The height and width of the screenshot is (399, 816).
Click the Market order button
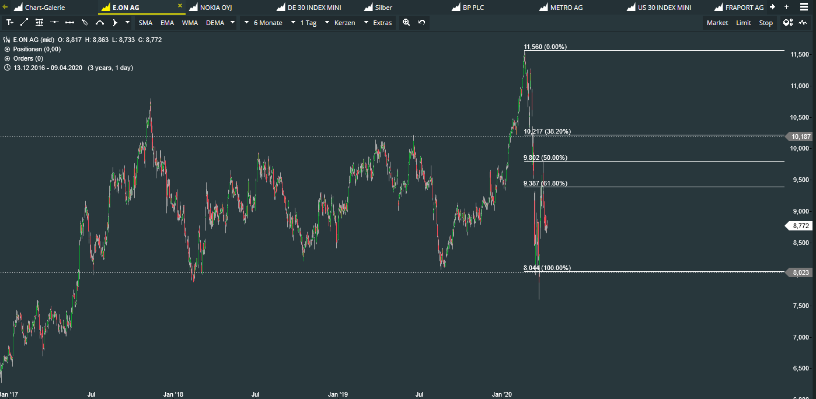pyautogui.click(x=717, y=23)
